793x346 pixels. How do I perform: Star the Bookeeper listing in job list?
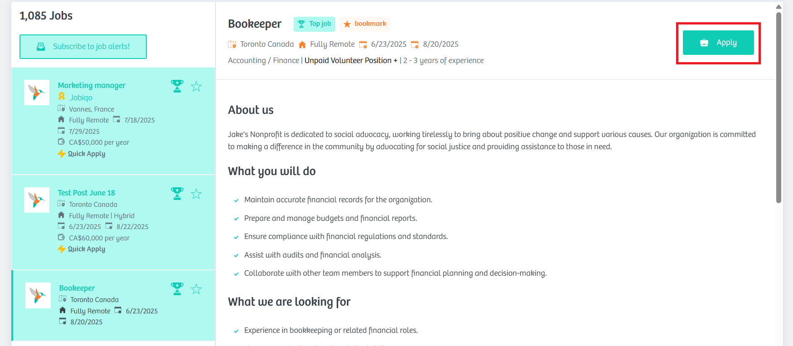pos(196,289)
